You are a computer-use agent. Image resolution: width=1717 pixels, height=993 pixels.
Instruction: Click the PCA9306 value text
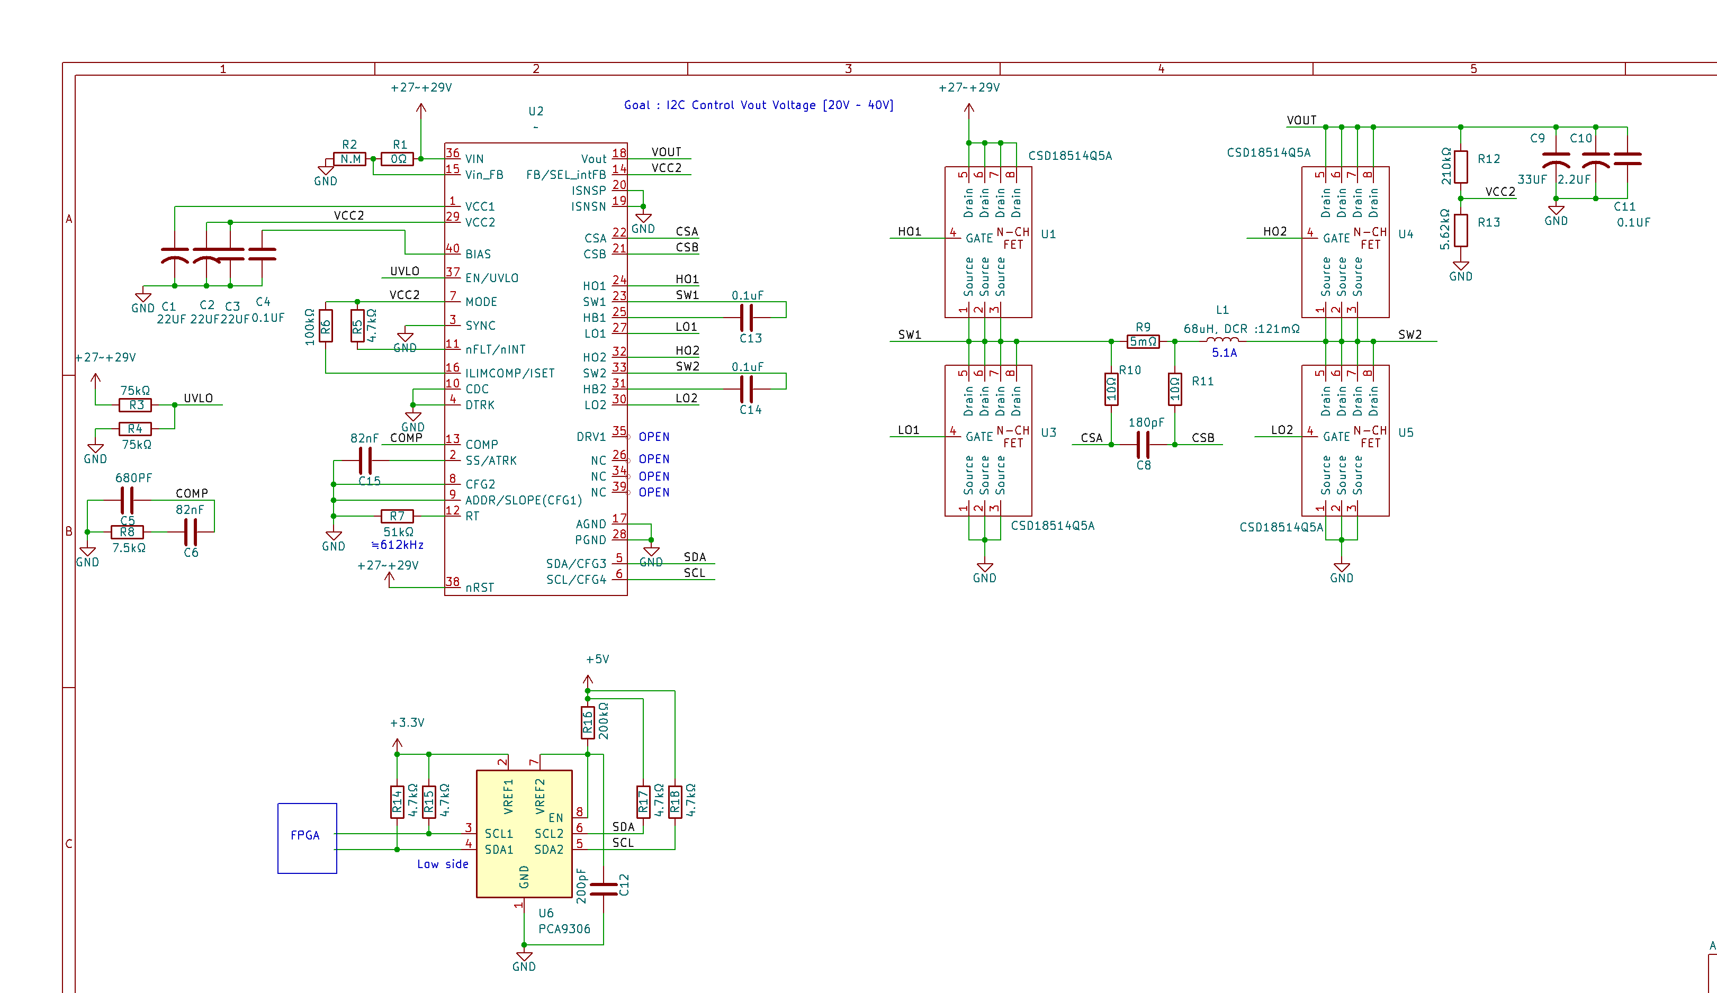tap(564, 928)
